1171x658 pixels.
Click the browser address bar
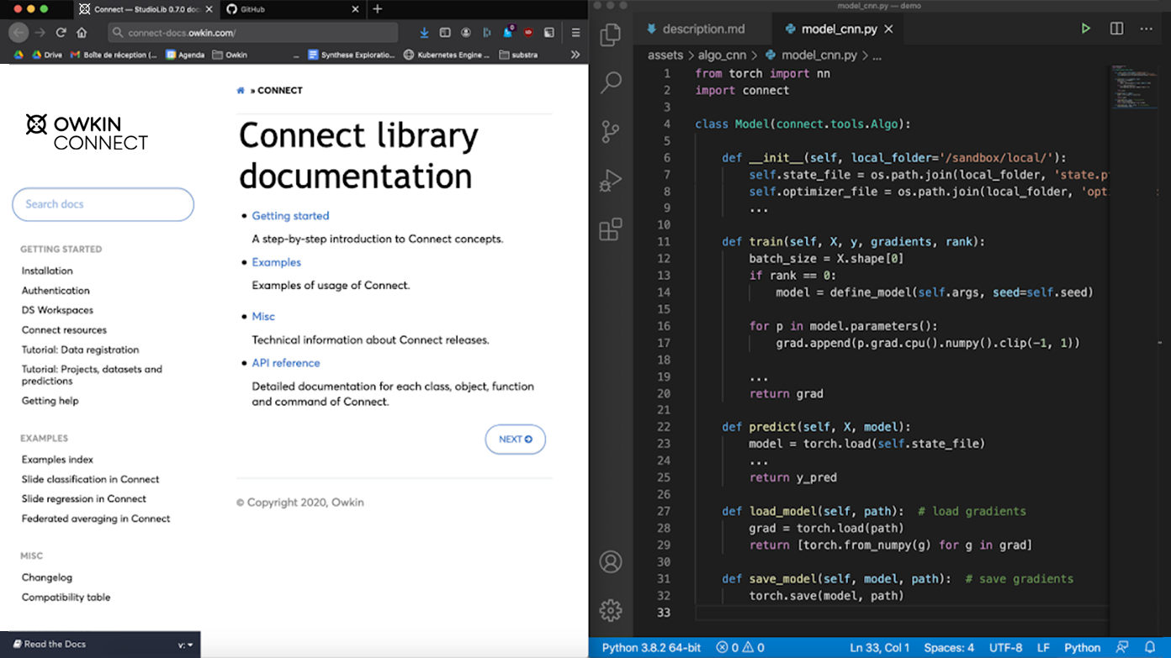(252, 33)
